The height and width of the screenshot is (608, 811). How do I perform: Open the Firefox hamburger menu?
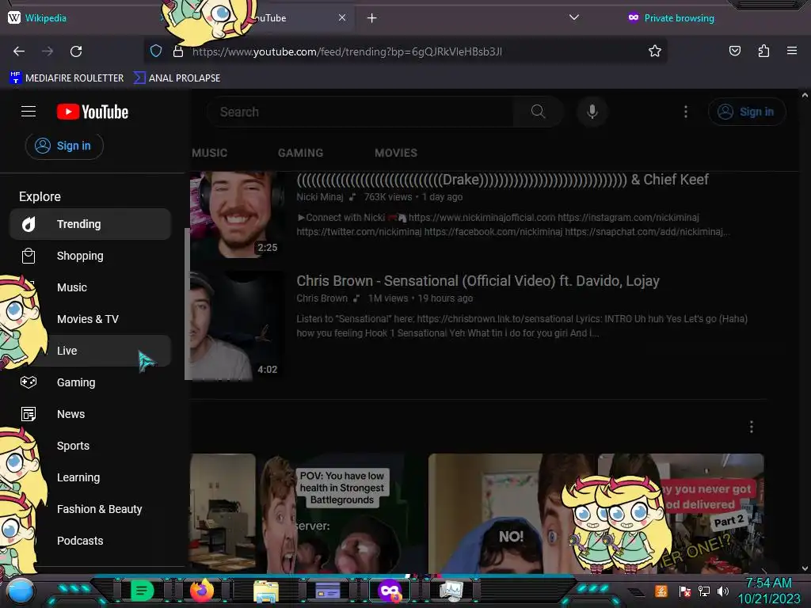(792, 51)
